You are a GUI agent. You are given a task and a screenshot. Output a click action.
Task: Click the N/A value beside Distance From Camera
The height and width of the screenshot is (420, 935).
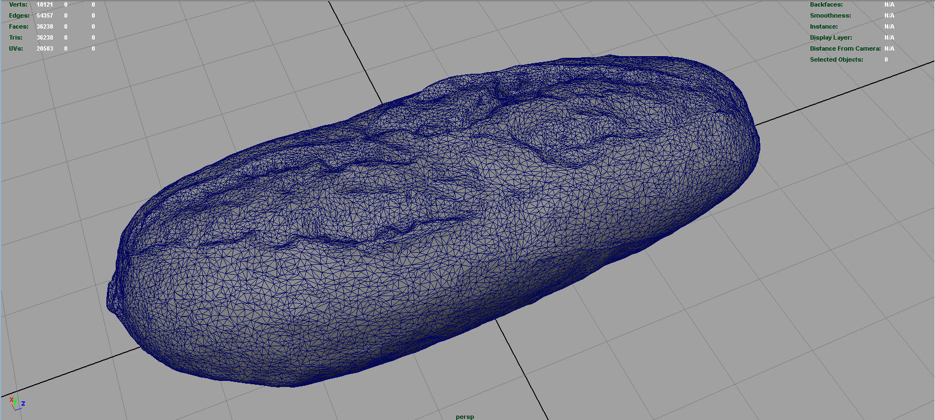(x=889, y=48)
